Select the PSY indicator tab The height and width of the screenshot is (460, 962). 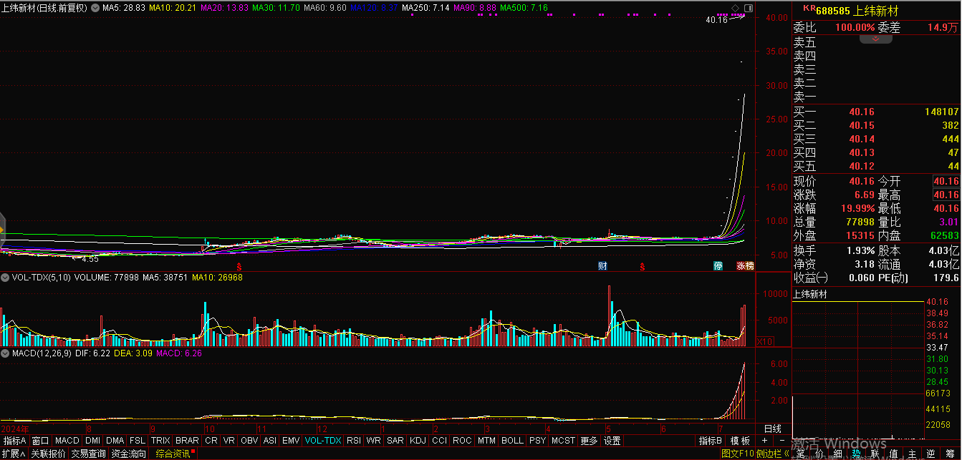pyautogui.click(x=537, y=441)
